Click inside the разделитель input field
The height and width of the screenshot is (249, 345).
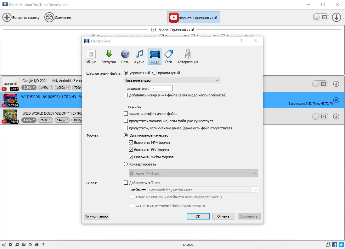click(162, 88)
